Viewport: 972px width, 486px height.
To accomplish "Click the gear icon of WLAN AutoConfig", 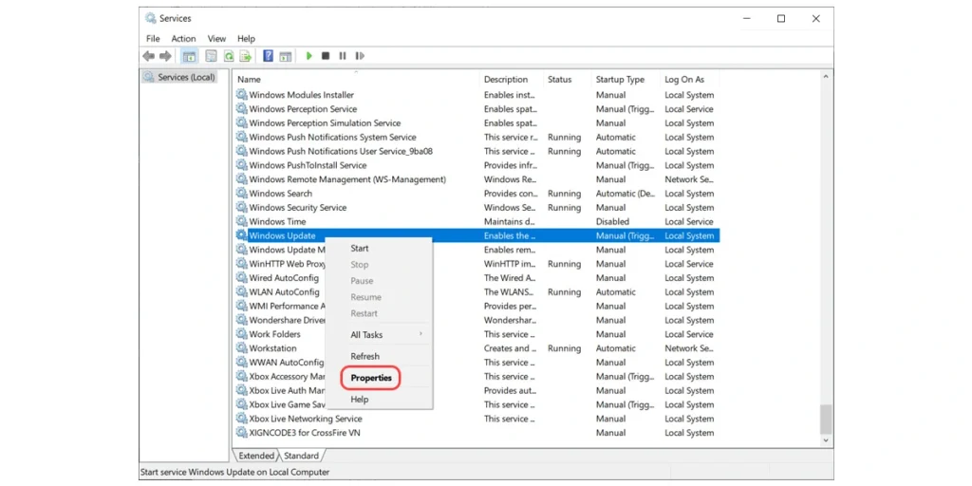I will [242, 291].
